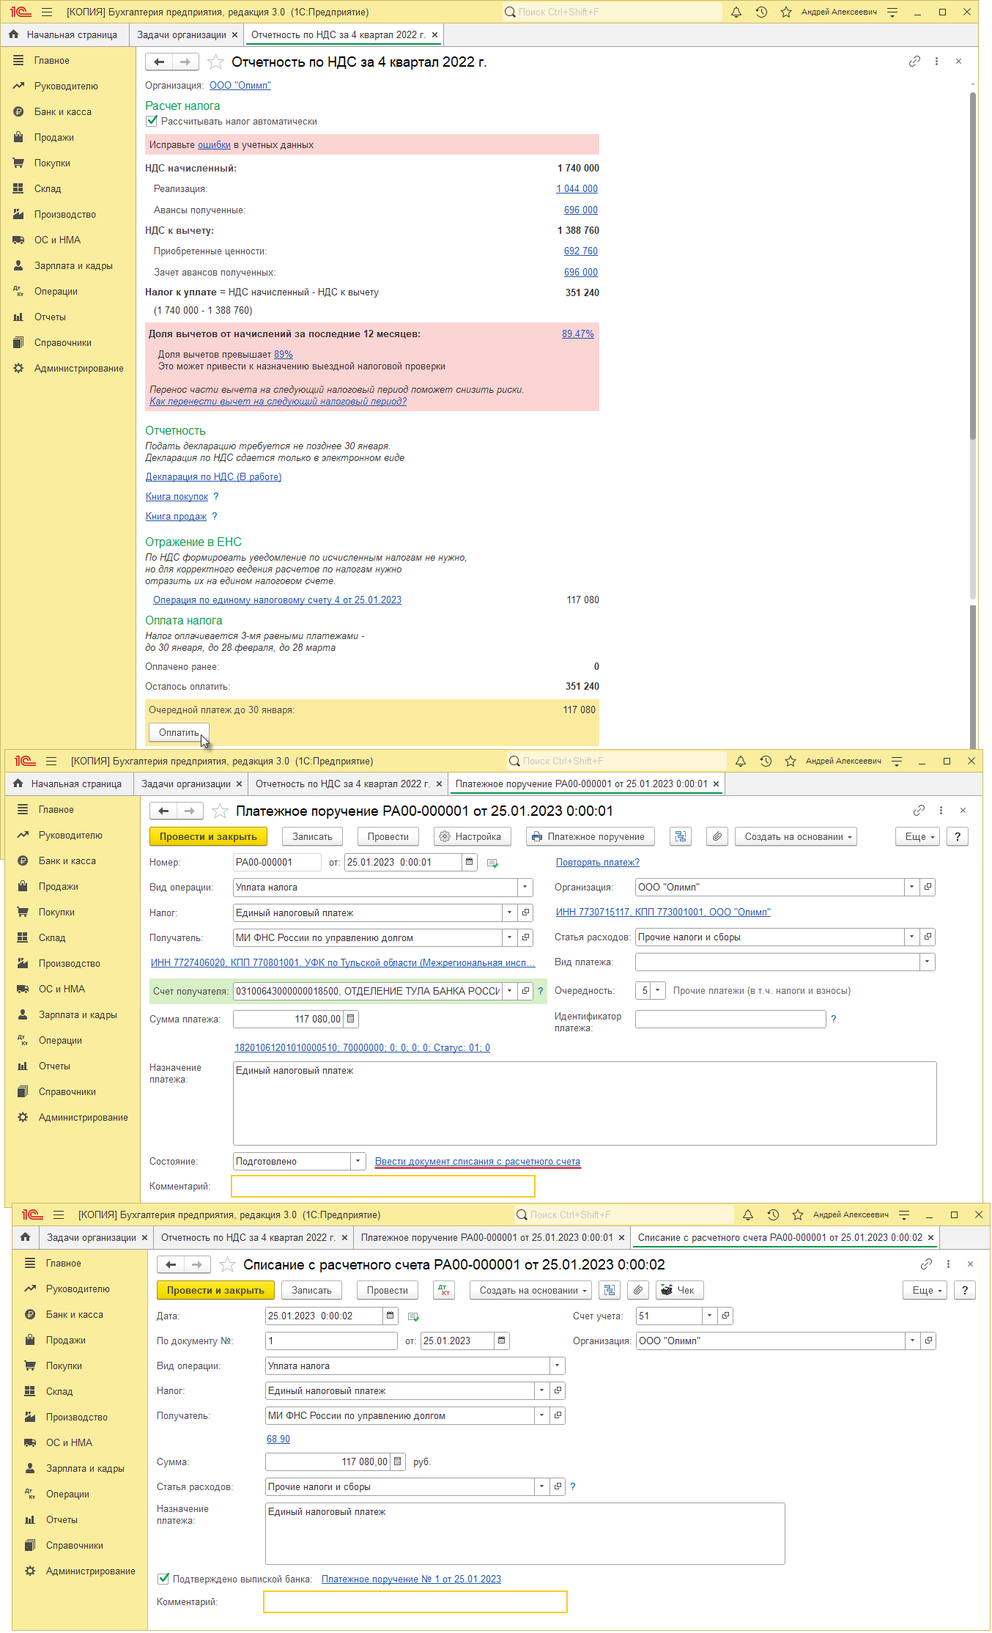Click the paperclip attachments icon in Платежное поручение

(717, 837)
